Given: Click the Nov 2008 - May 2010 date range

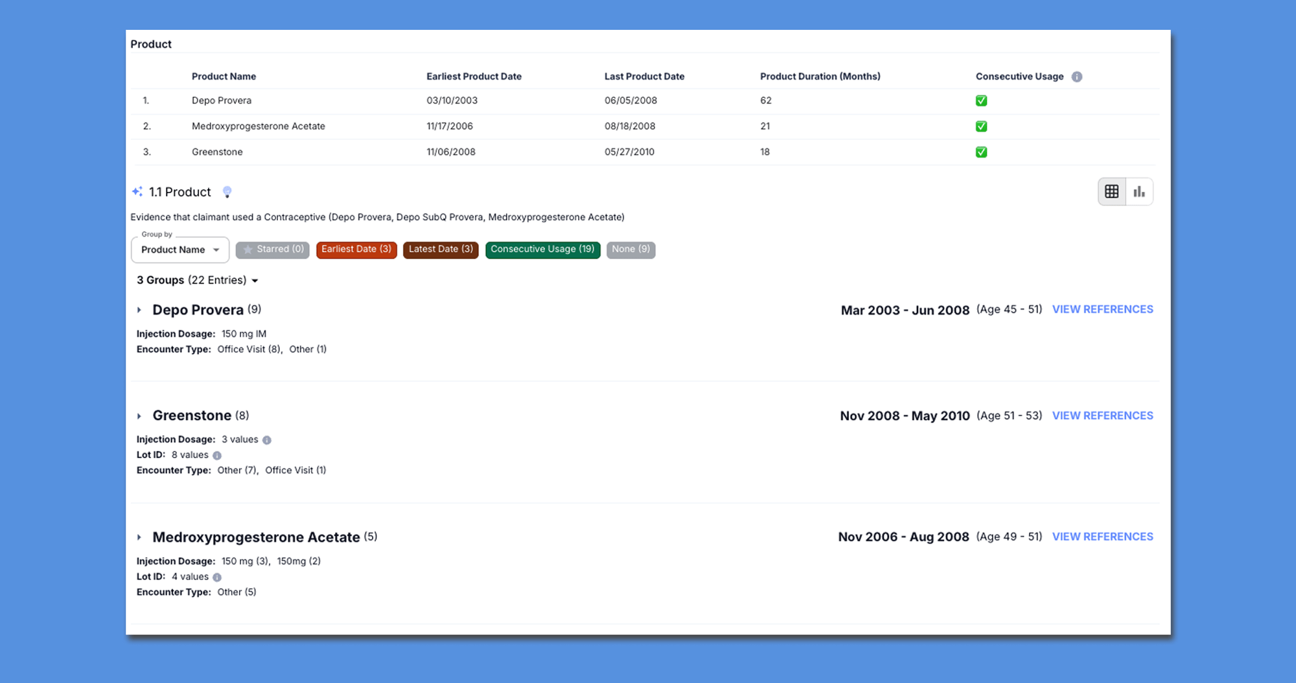Looking at the screenshot, I should [905, 416].
